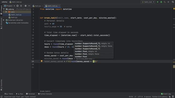Place cursor in time_elapsed assignment line
175x98 pixels.
pyautogui.click(x=77, y=35)
